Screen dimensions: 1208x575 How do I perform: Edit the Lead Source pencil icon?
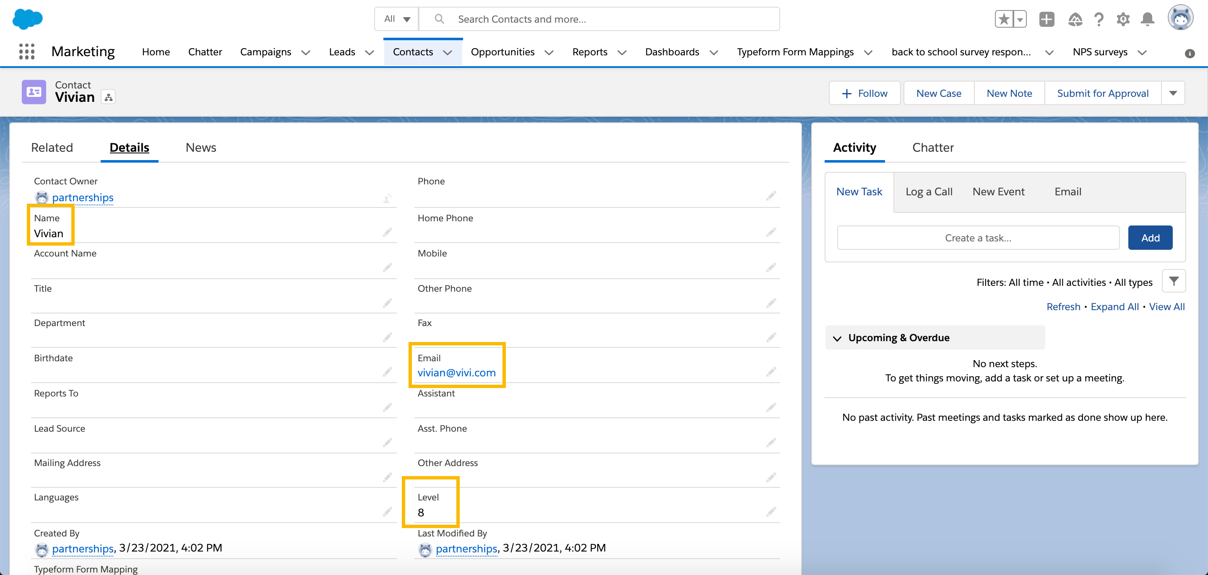click(387, 443)
